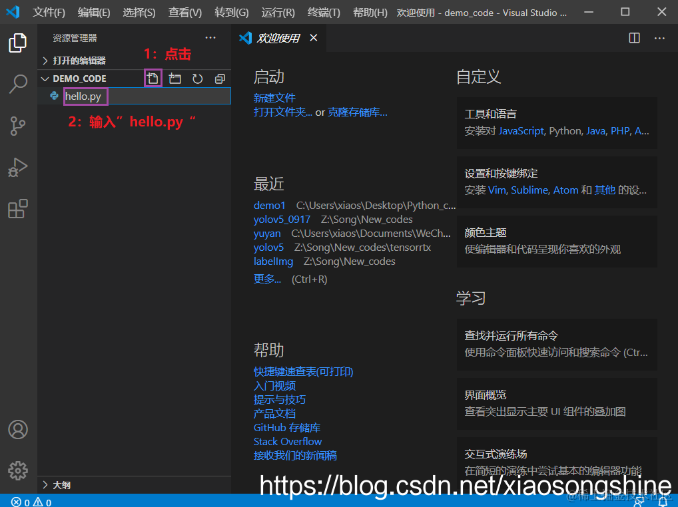Click JavaScript link in 工具和语言
This screenshot has height=507, width=678.
tap(521, 131)
